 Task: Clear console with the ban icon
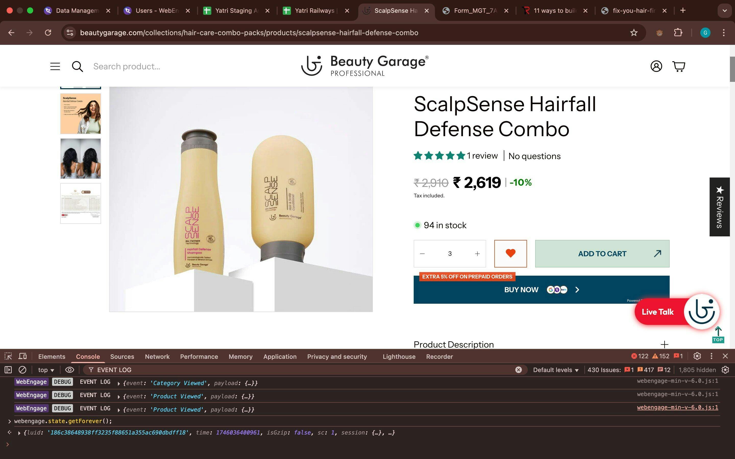(22, 370)
